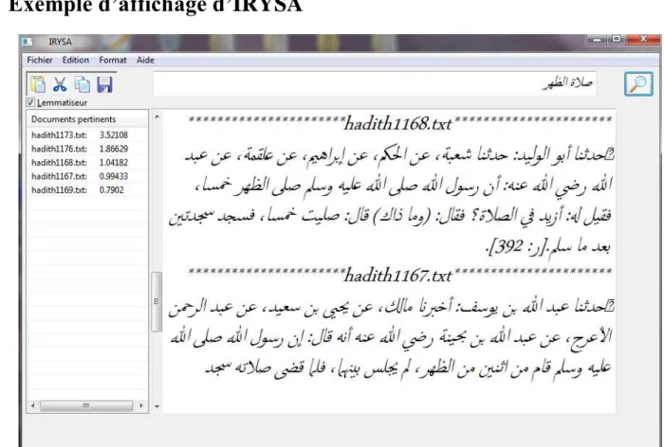The width and height of the screenshot is (664, 447).
Task: Click the Documents pertinents column header
Action: pyautogui.click(x=87, y=119)
